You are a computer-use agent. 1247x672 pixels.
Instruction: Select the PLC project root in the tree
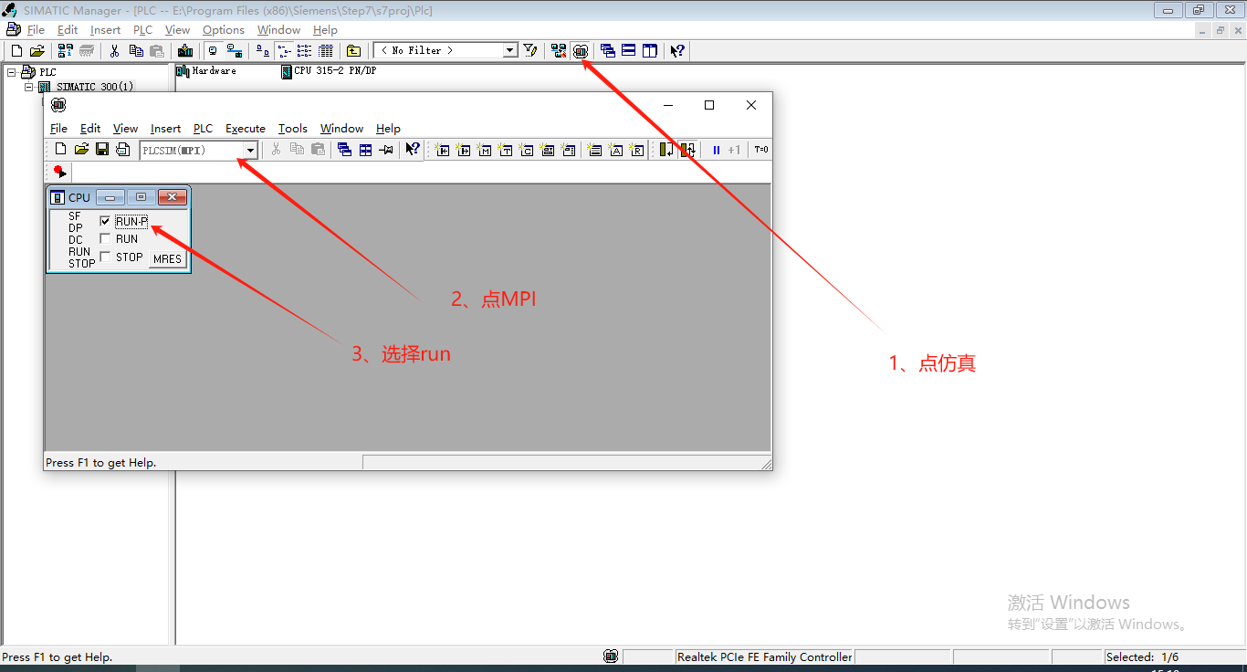click(x=47, y=72)
